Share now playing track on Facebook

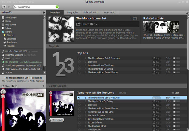(13, 86)
